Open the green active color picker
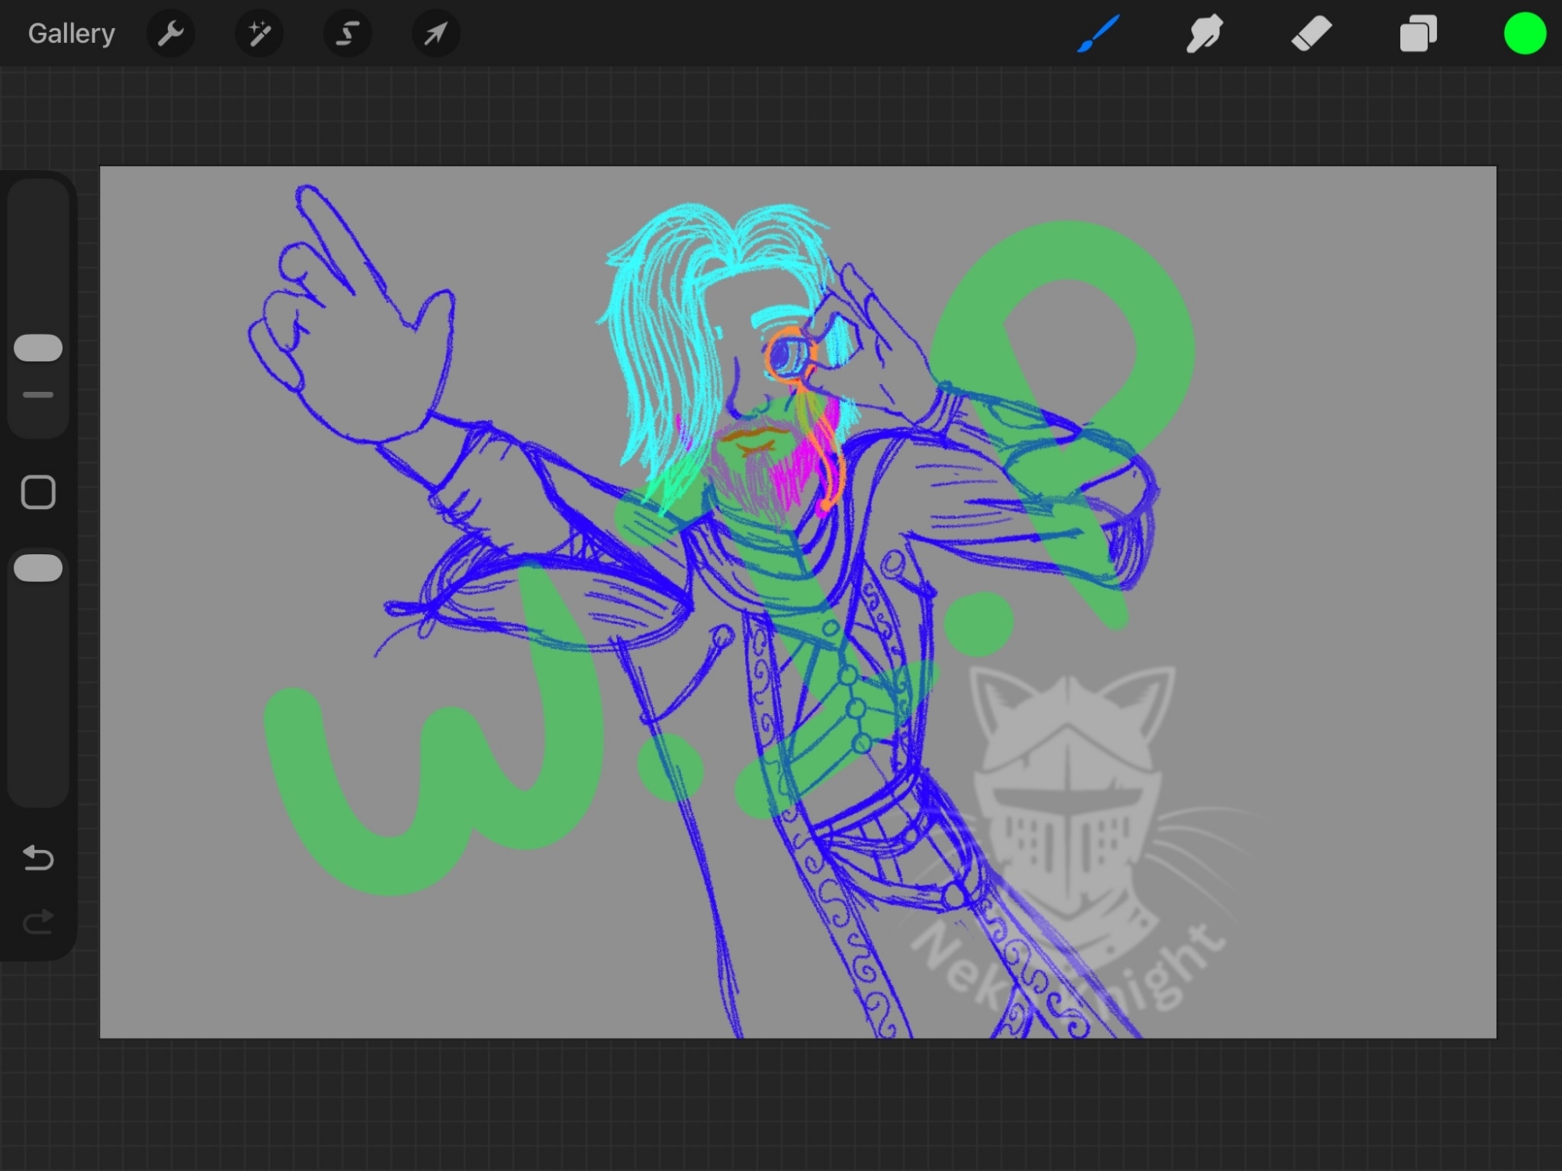The height and width of the screenshot is (1171, 1562). pos(1525,34)
